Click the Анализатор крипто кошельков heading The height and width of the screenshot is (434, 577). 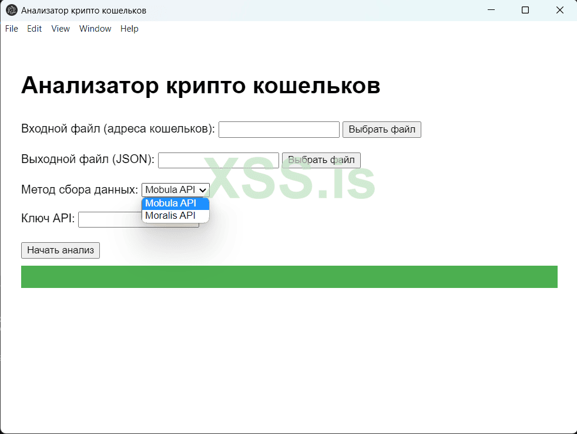[x=200, y=86]
